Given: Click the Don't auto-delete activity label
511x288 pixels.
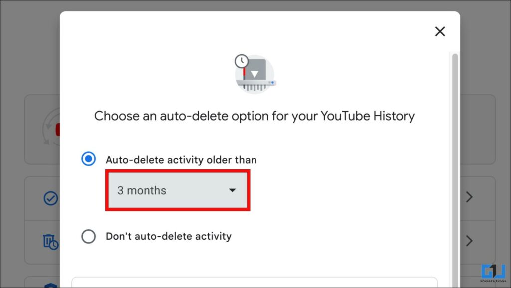Looking at the screenshot, I should pos(168,236).
